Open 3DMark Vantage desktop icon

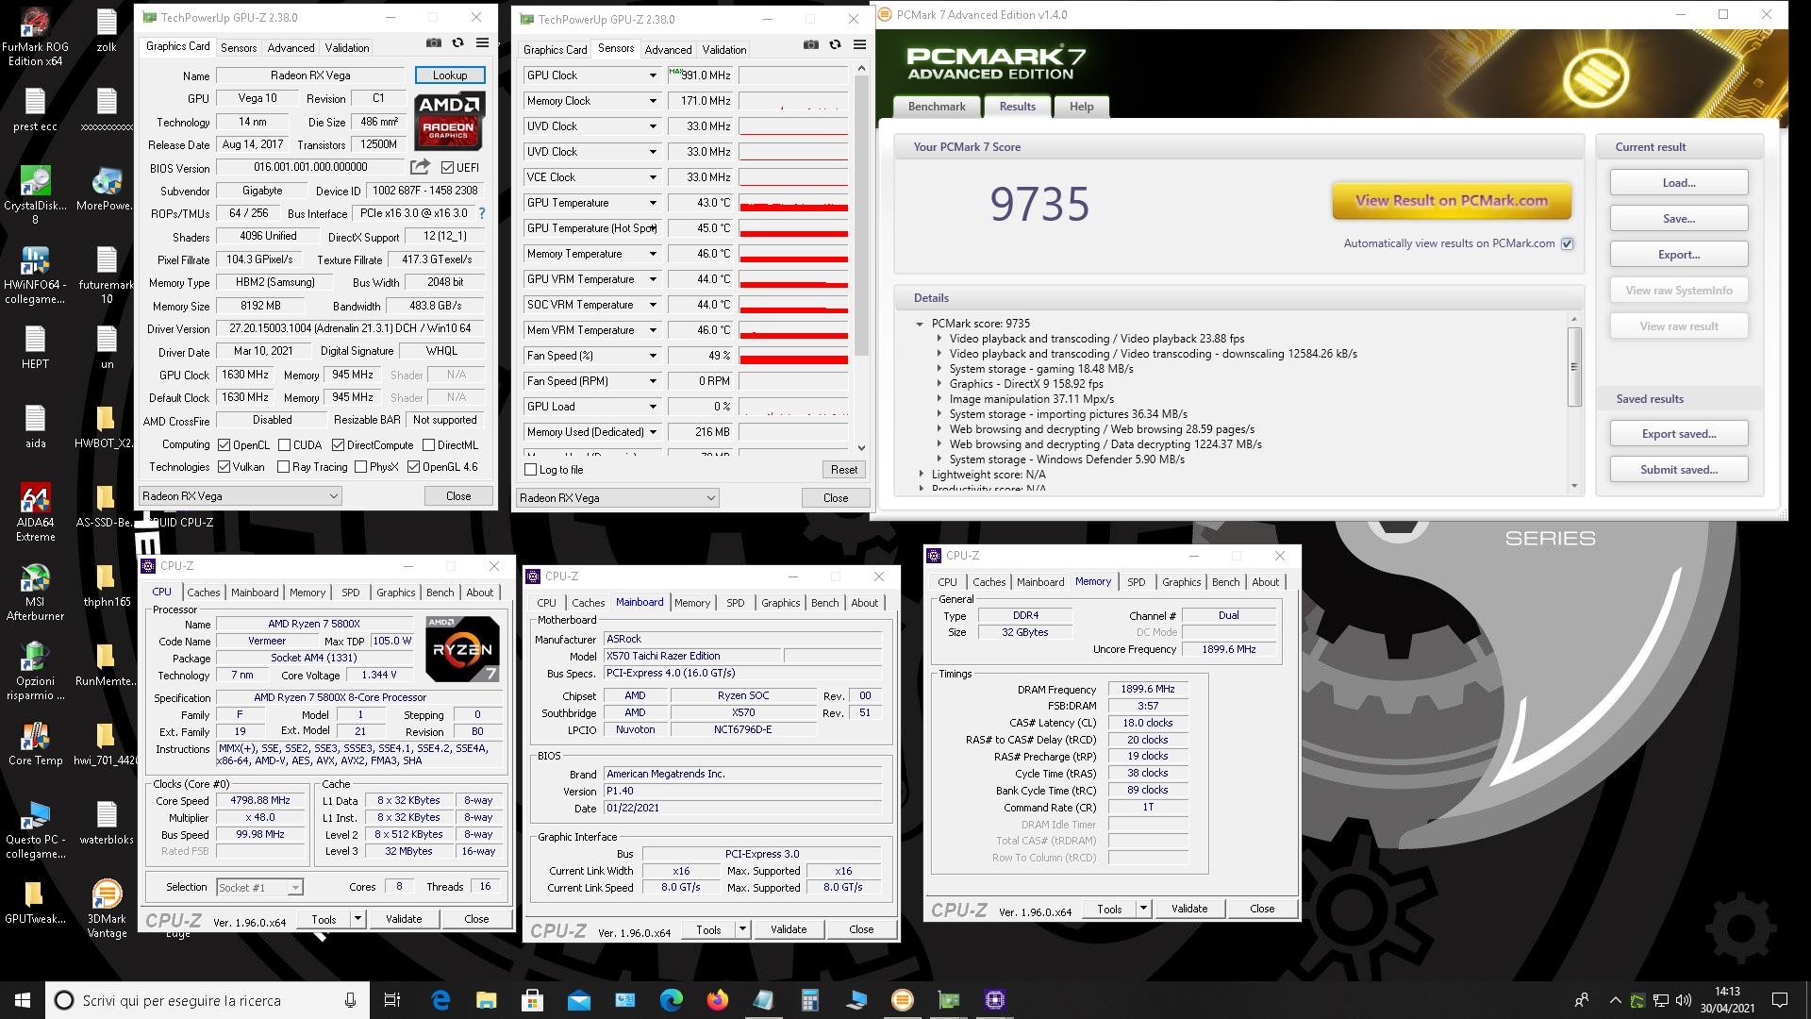[x=107, y=909]
